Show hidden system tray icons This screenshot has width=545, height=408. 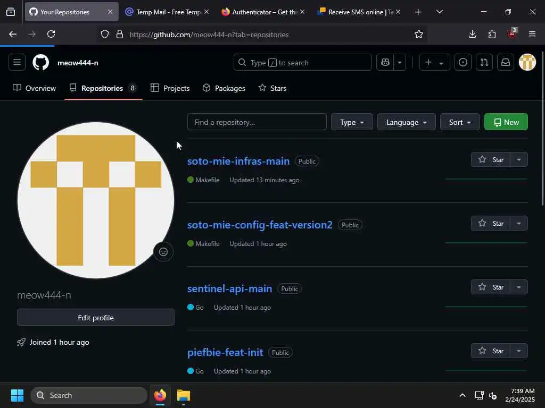point(463,395)
